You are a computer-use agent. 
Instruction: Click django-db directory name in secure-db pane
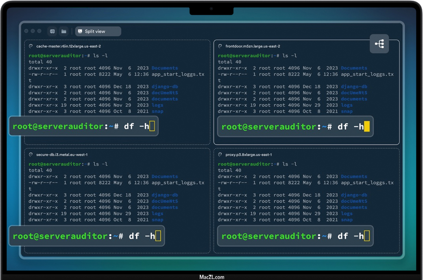coord(165,195)
